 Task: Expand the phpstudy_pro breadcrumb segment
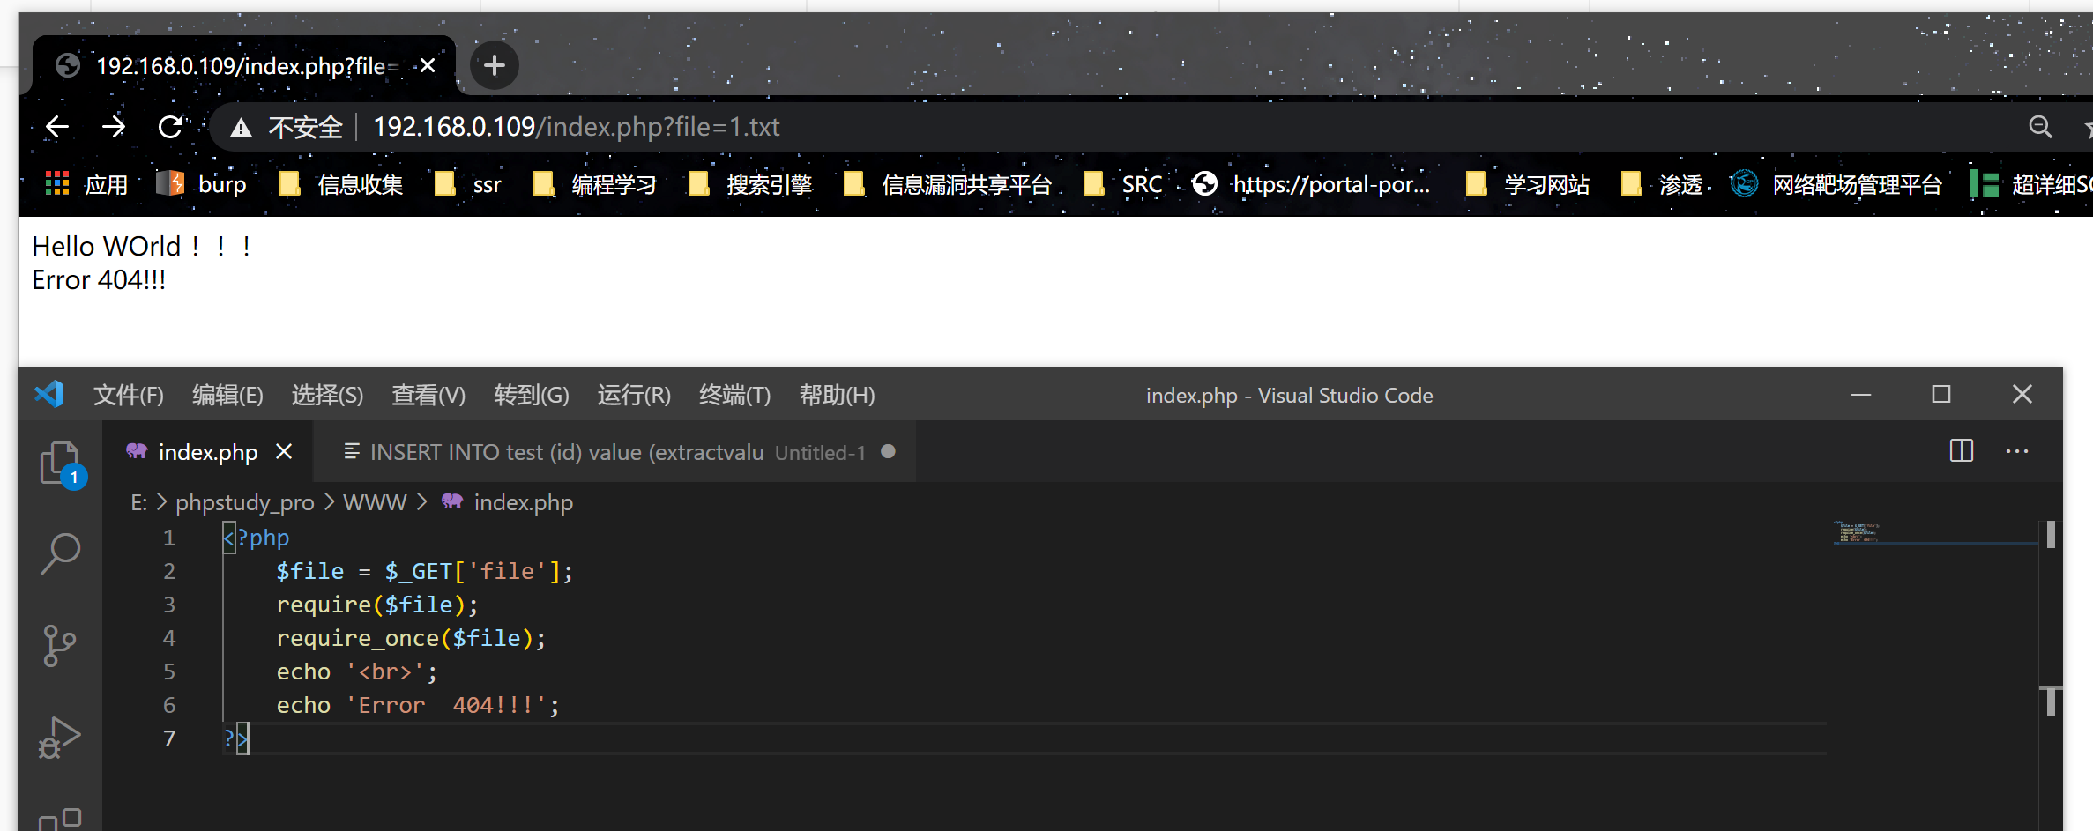tap(244, 502)
